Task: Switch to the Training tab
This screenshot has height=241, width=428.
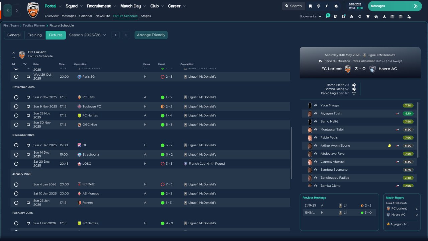Action: tap(35, 35)
